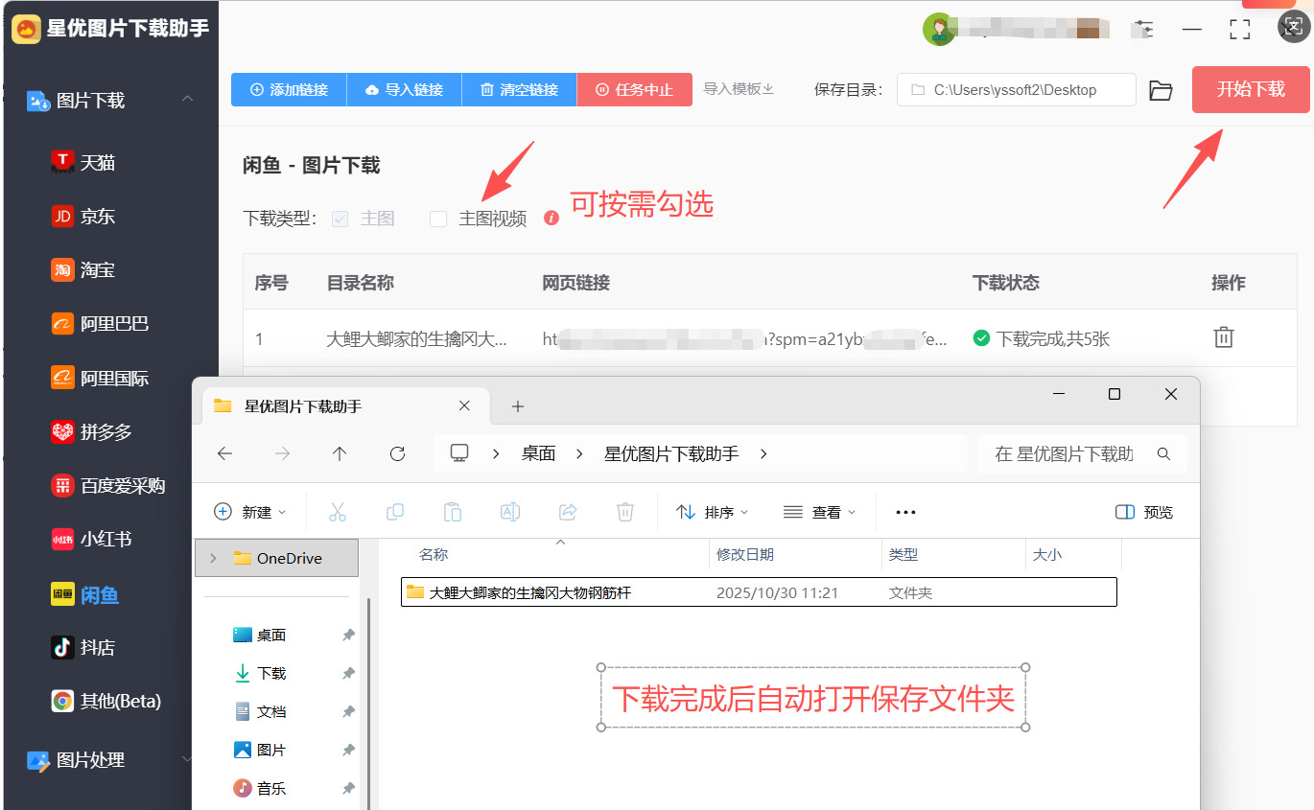
Task: Refresh the File Explorer view
Action: point(397,453)
